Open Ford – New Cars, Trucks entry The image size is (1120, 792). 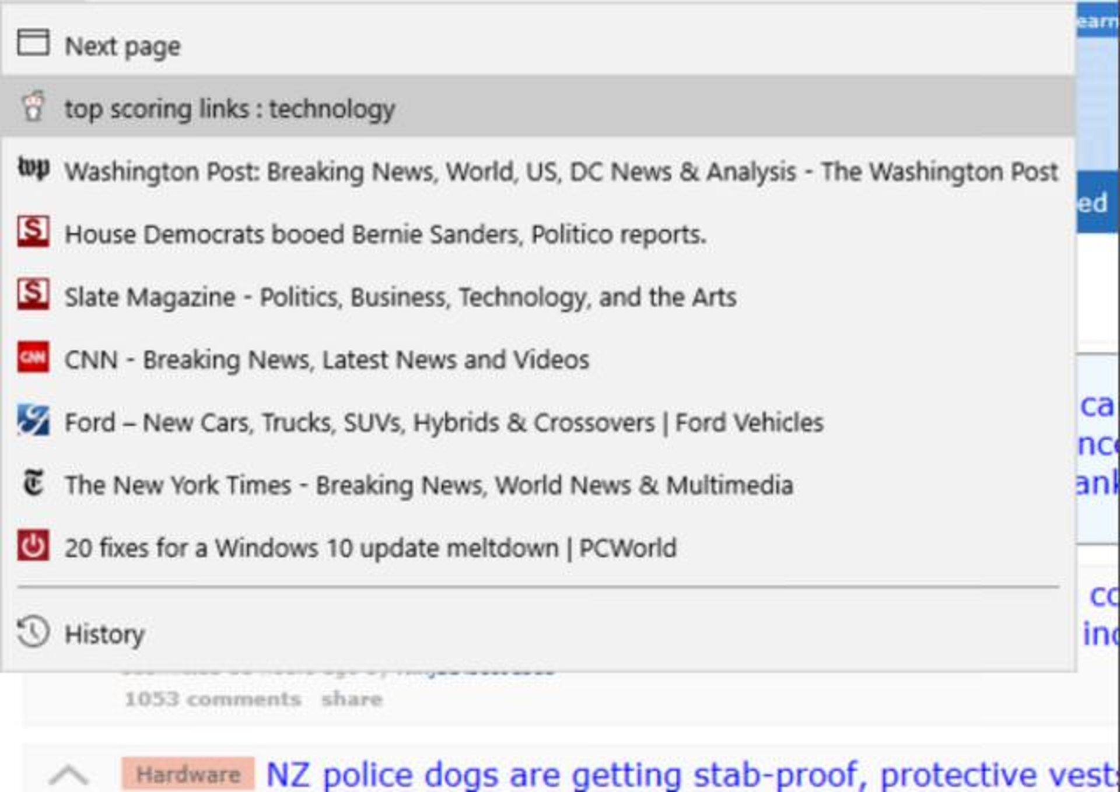coord(538,421)
